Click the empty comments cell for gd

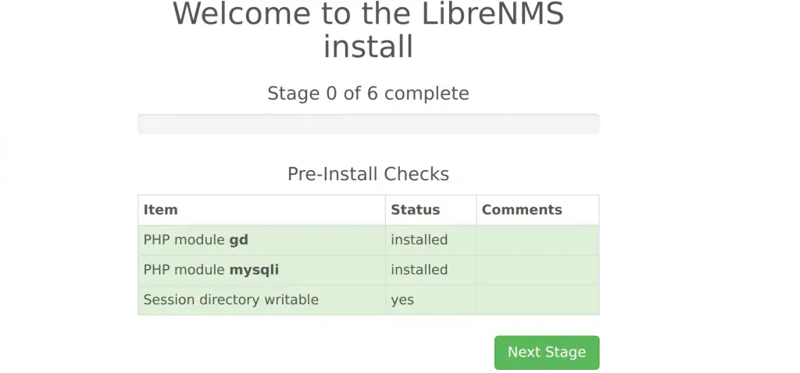[537, 240]
